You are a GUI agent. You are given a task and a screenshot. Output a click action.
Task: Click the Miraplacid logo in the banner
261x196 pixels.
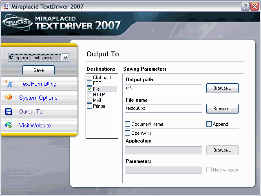tap(18, 22)
